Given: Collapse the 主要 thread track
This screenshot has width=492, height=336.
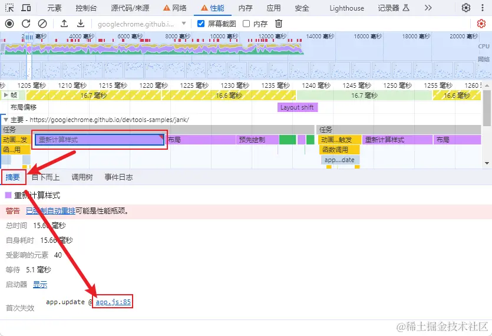Looking at the screenshot, I should pyautogui.click(x=6, y=120).
